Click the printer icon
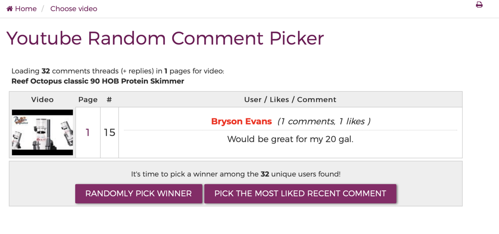Screen dimensions: 499x234 479,5
